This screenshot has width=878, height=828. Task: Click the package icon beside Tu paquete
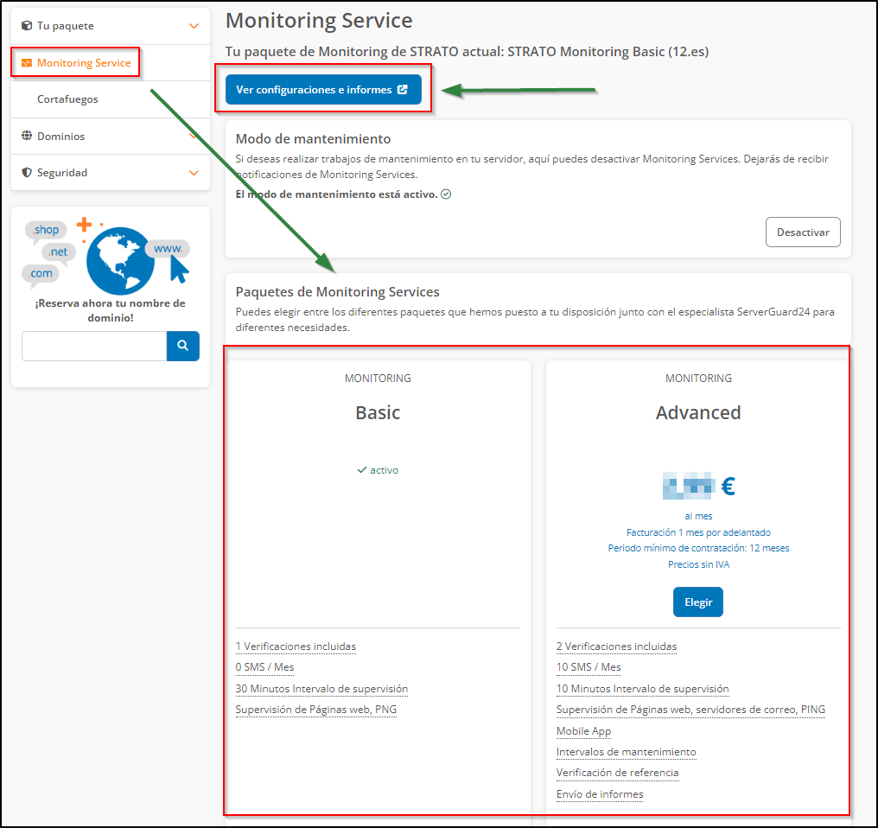coord(25,25)
